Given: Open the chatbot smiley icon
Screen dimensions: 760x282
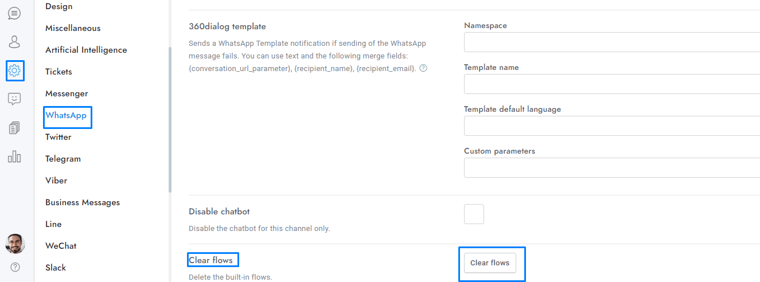Looking at the screenshot, I should (14, 99).
